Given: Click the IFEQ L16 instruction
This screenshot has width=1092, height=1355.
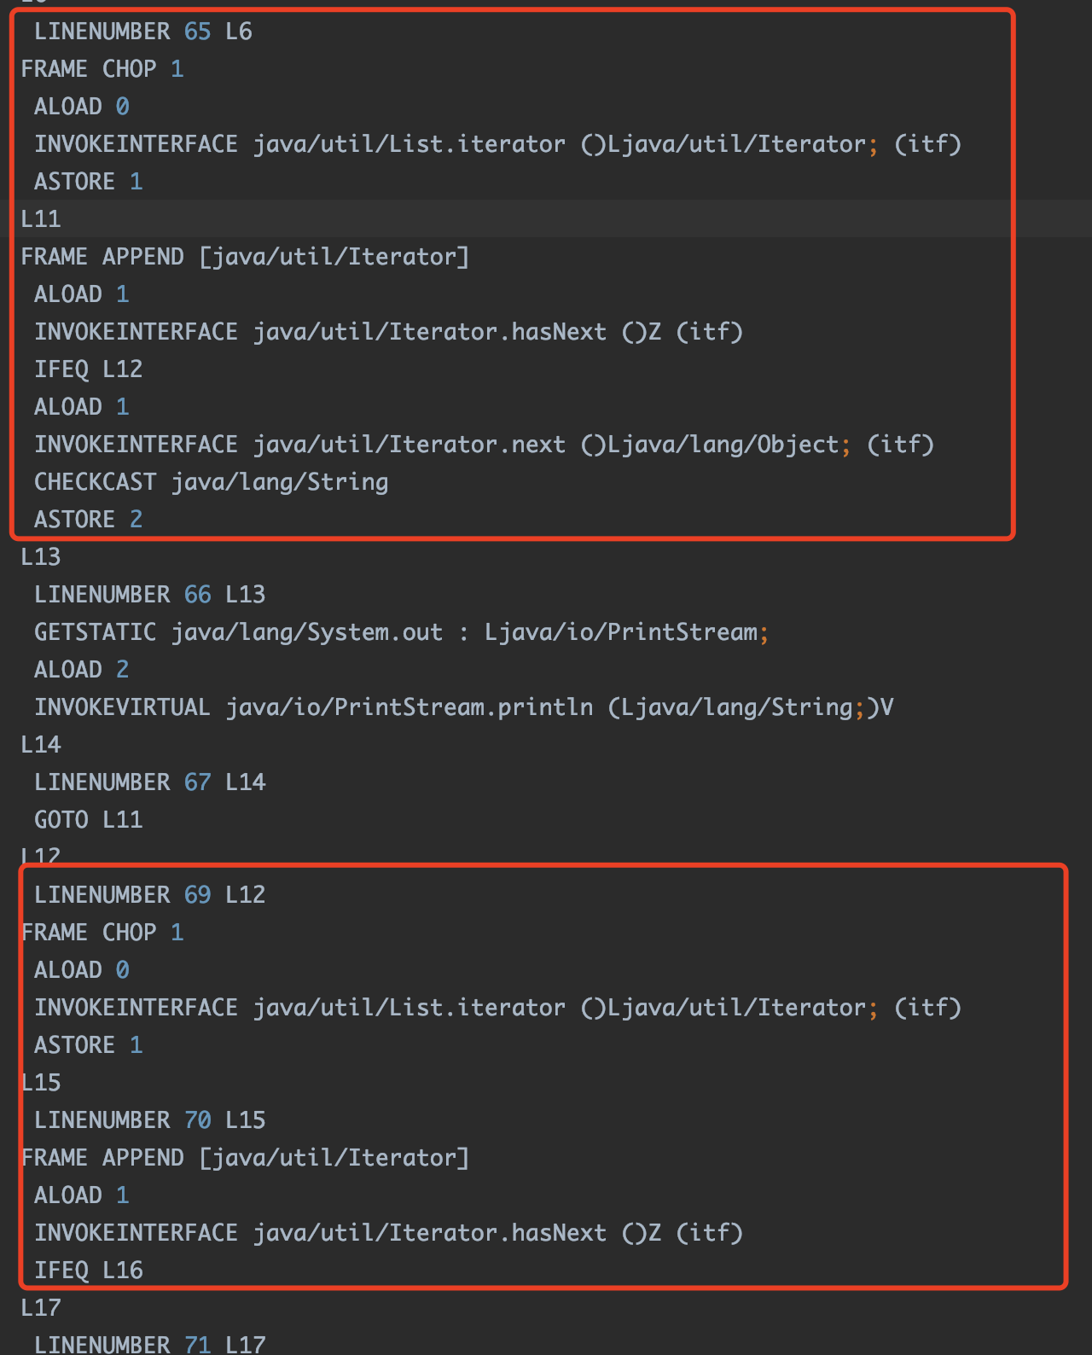Looking at the screenshot, I should (x=89, y=1271).
